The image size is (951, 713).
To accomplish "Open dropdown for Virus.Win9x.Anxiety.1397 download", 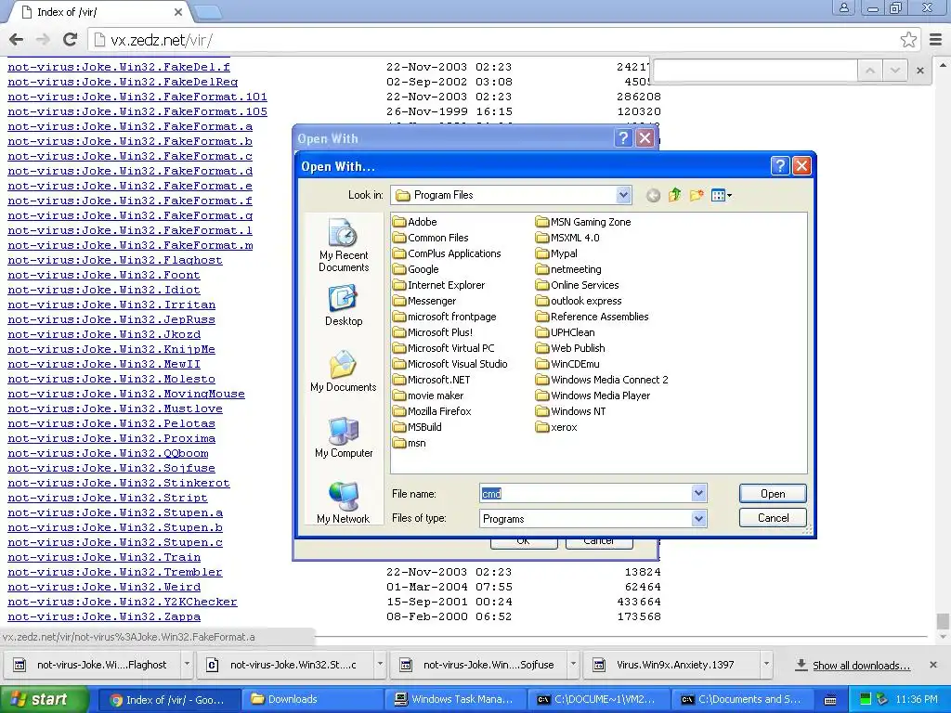I will coord(766,665).
